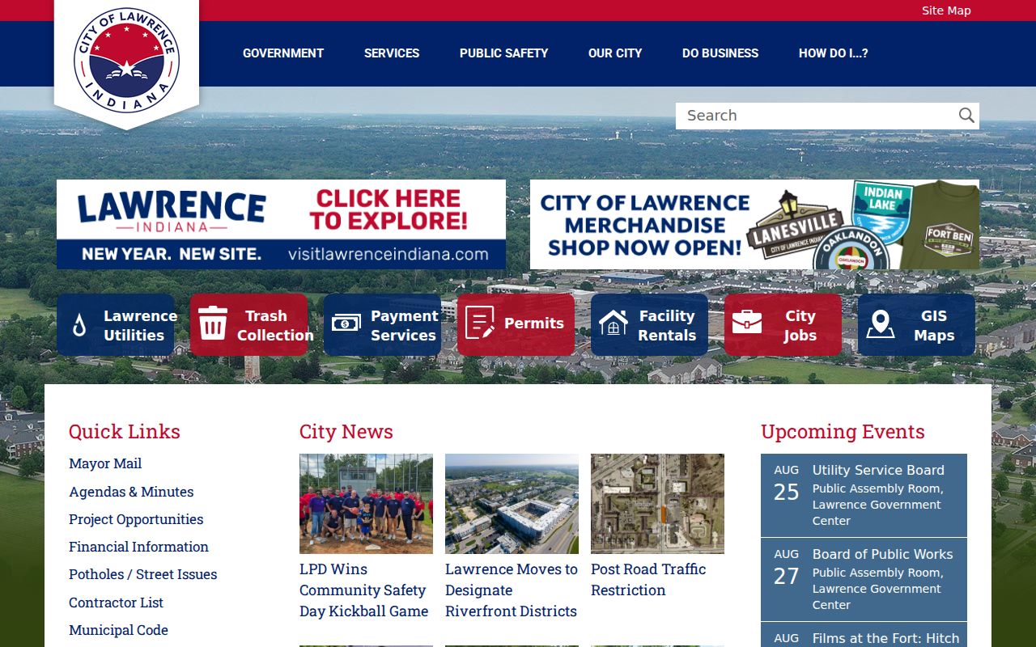Go to the Site Map link
Viewport: 1036px width, 647px height.
click(946, 11)
